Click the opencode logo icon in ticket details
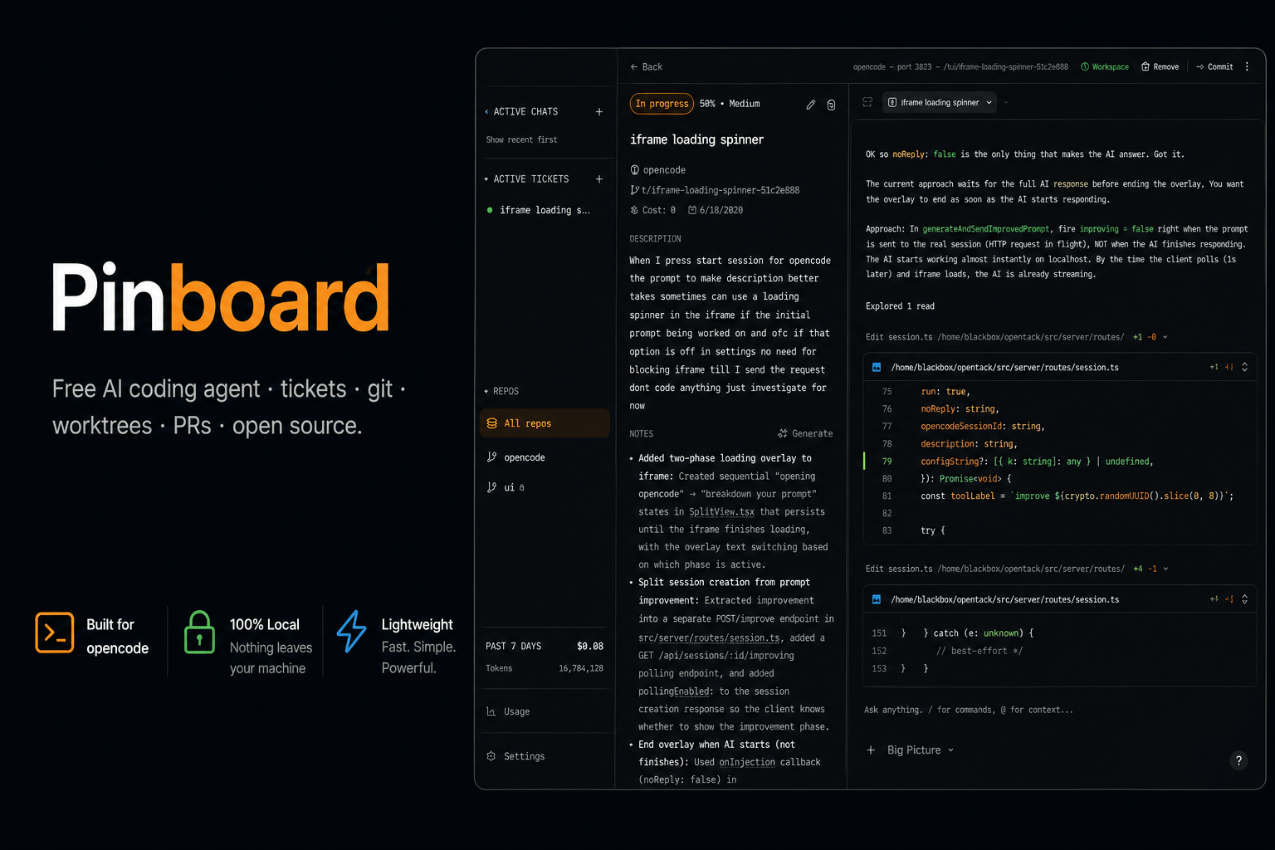The image size is (1275, 850). [x=635, y=170]
